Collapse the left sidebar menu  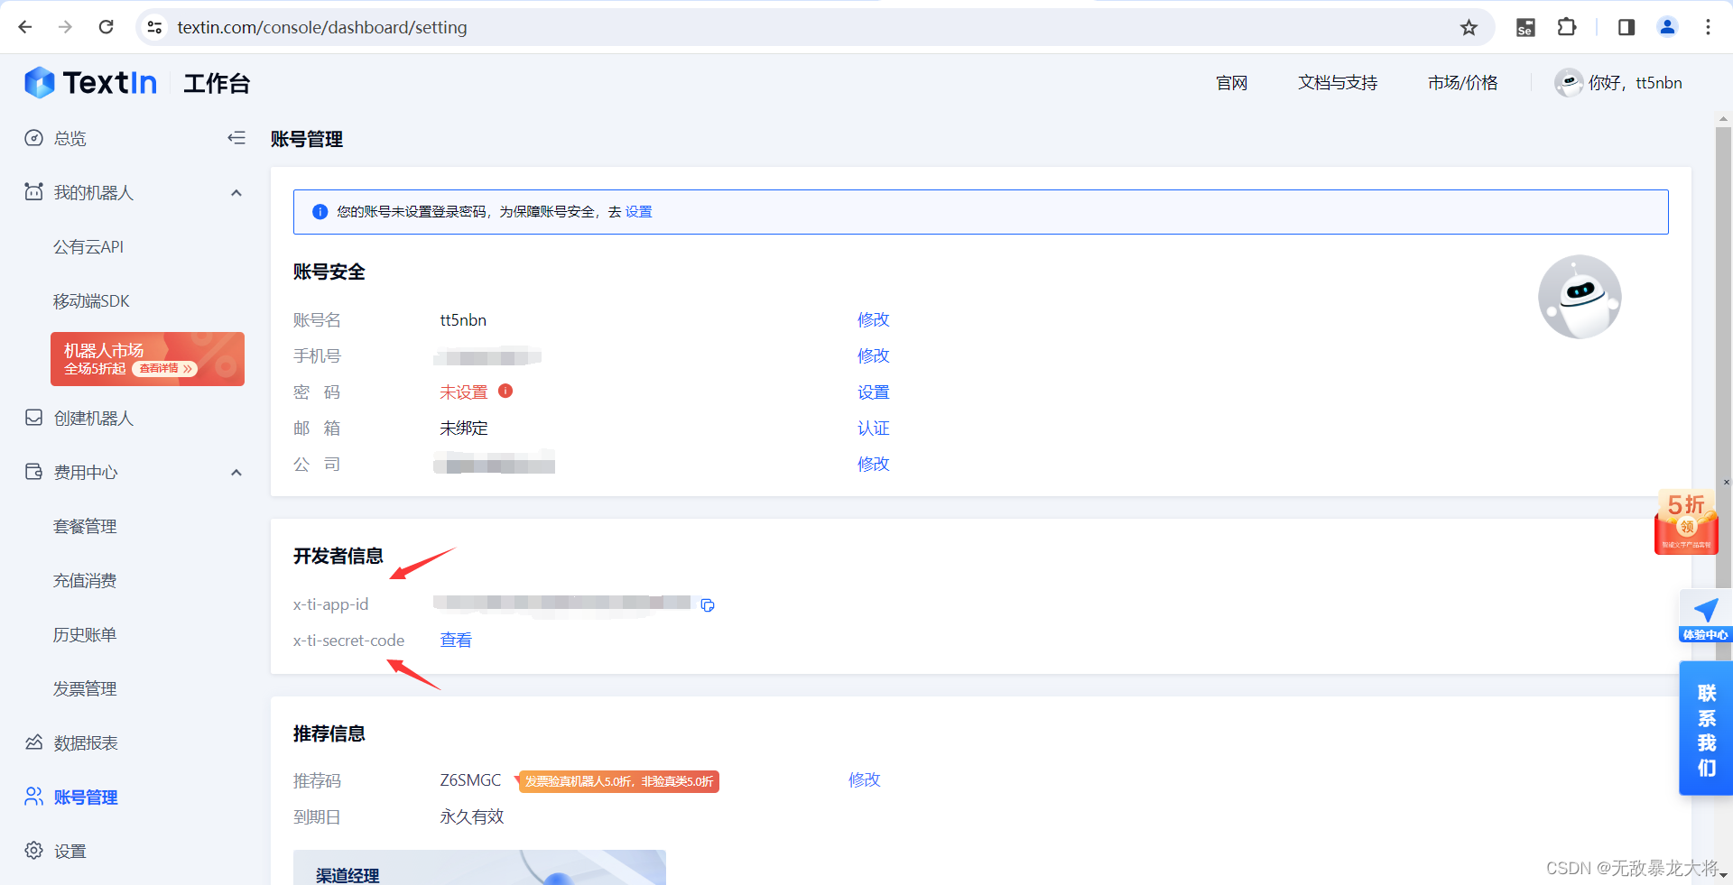click(236, 138)
